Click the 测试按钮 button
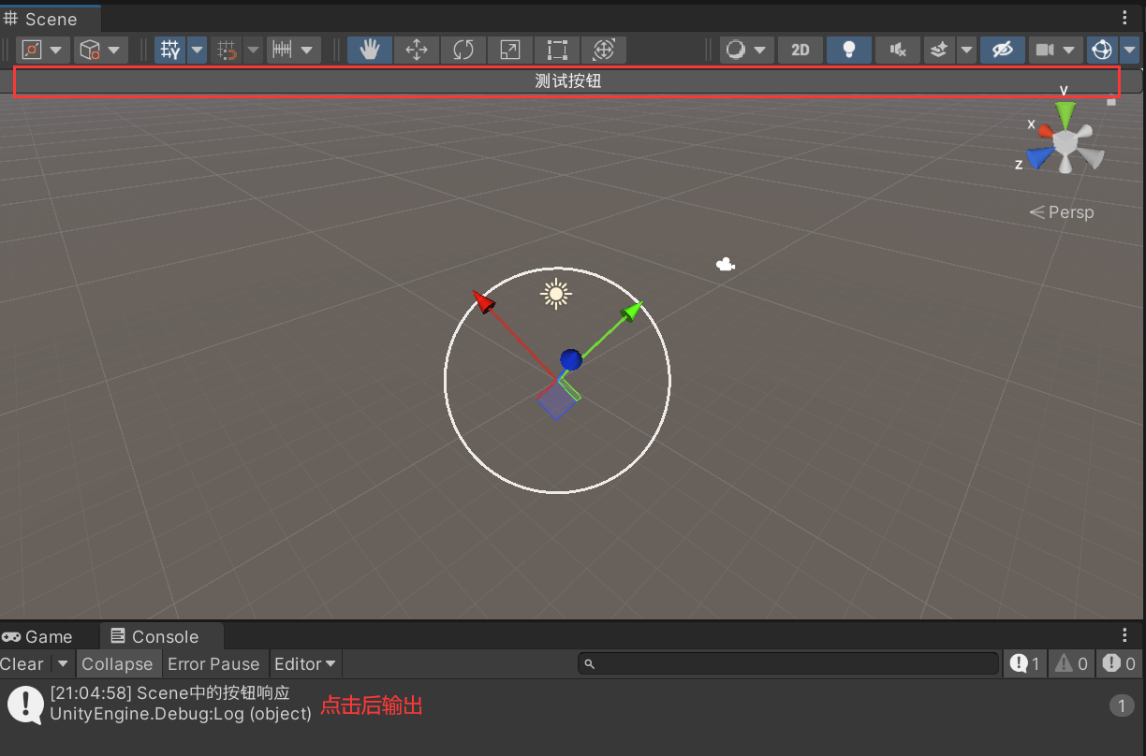 click(x=567, y=81)
